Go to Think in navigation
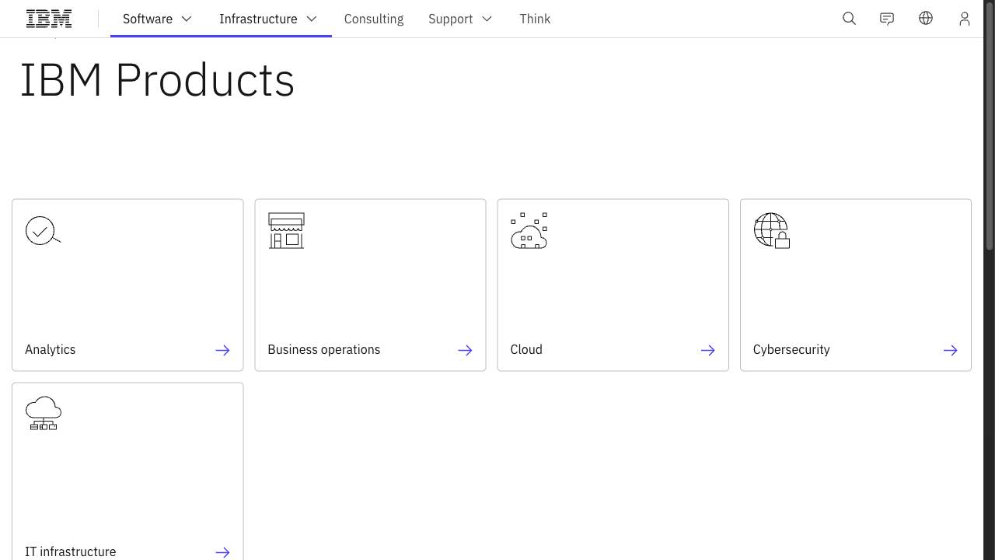 535,19
